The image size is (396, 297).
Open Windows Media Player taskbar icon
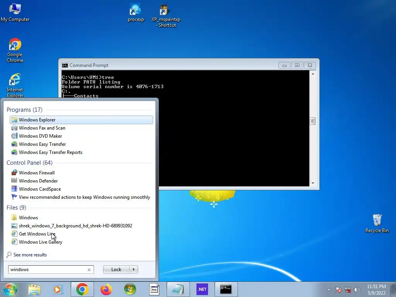(58, 289)
